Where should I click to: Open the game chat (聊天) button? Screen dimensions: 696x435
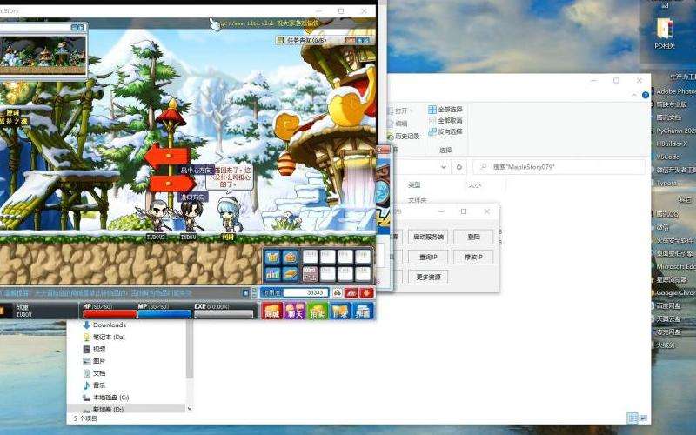295,311
